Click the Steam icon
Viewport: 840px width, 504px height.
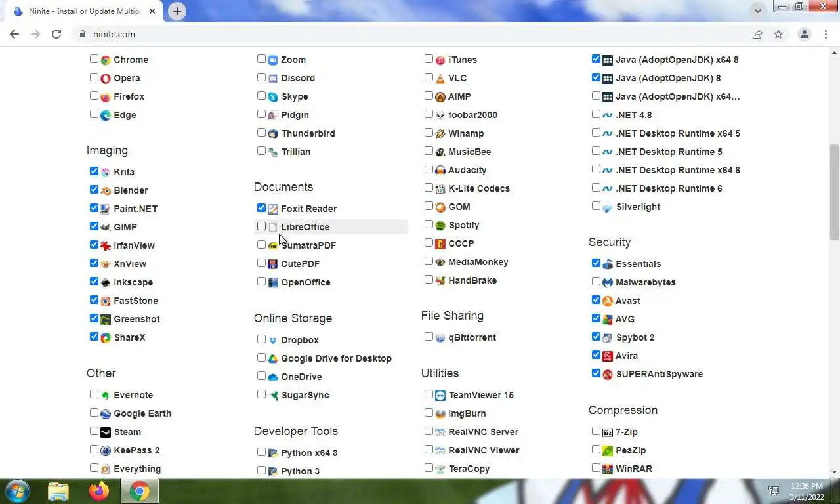[x=106, y=432]
